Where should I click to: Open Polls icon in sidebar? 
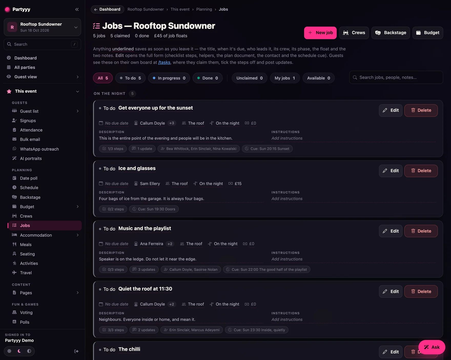(x=14, y=322)
